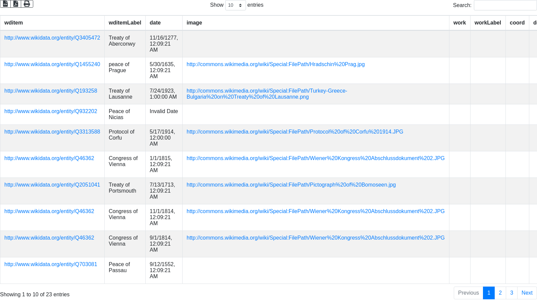Jump to page 3 of results

coord(511,293)
